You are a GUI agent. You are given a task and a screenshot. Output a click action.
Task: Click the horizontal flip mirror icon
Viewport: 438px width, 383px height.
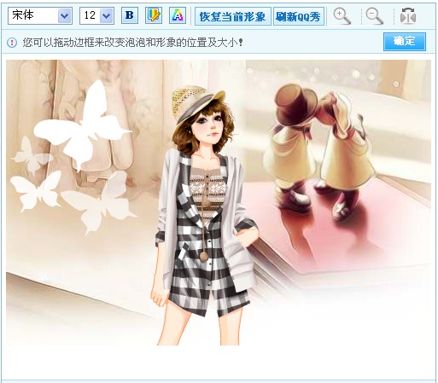click(x=408, y=15)
